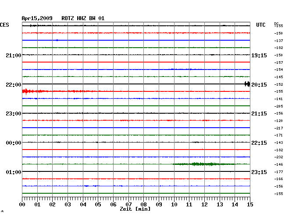Image resolution: width=285 pixels, height=216 pixels.
Task: Click the 23:00 local time label
Action: point(14,113)
